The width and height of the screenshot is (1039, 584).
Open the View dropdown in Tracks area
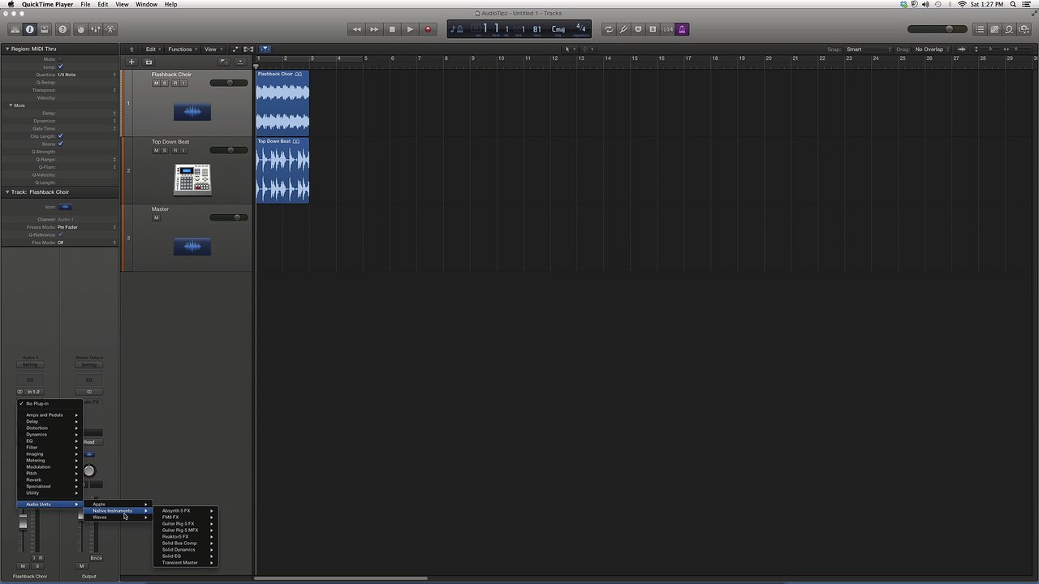coord(213,49)
